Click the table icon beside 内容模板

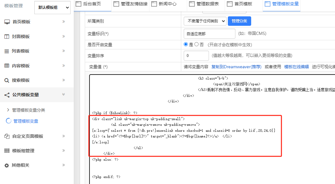click(7, 66)
